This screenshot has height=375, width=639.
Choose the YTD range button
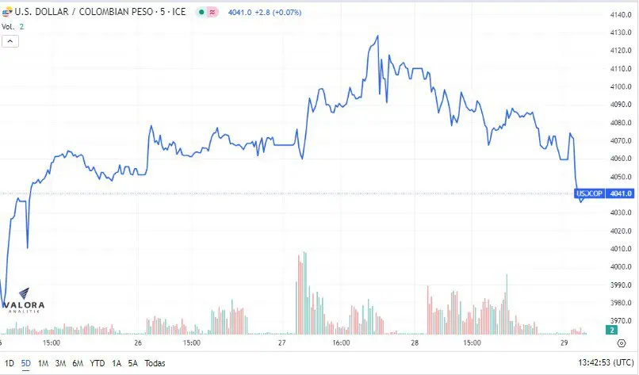[98, 363]
